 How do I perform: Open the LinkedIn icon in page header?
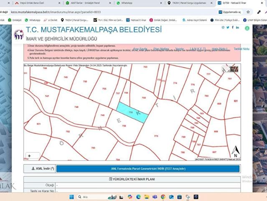(237, 28)
